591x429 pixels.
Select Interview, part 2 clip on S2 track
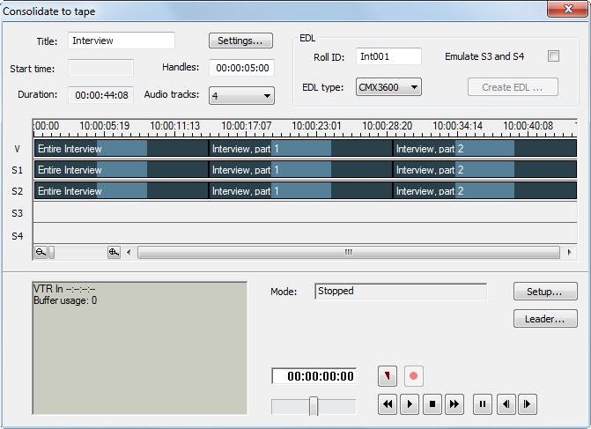pos(484,191)
